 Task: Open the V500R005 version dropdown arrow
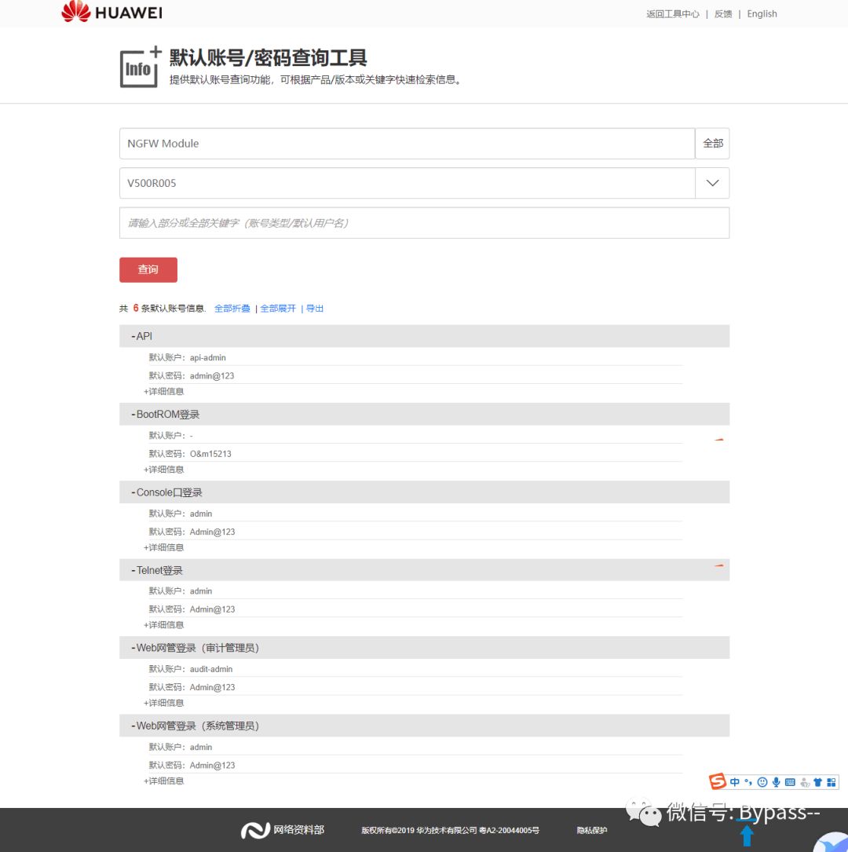pyautogui.click(x=712, y=183)
